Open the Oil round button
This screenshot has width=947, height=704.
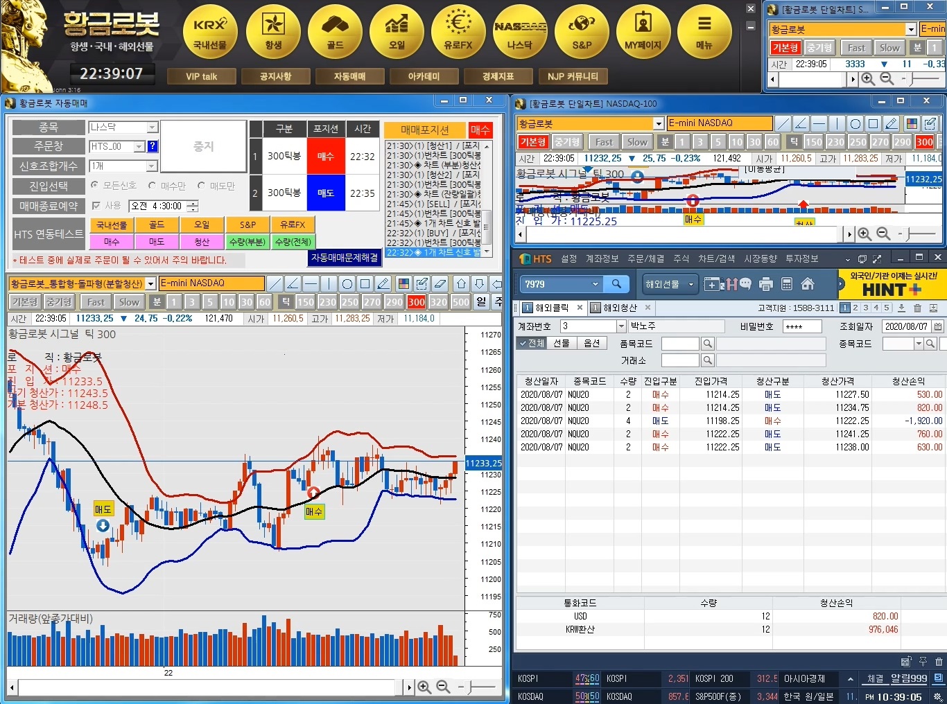point(397,31)
